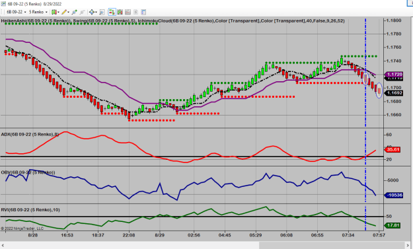Click the RVI axis value 50
Image resolution: width=413 pixels, height=249 pixels.
click(x=389, y=217)
